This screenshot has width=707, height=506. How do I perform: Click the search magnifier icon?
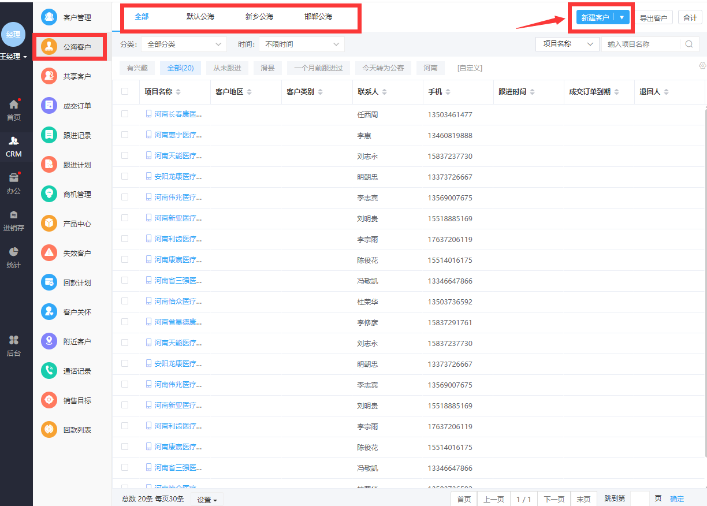point(689,44)
